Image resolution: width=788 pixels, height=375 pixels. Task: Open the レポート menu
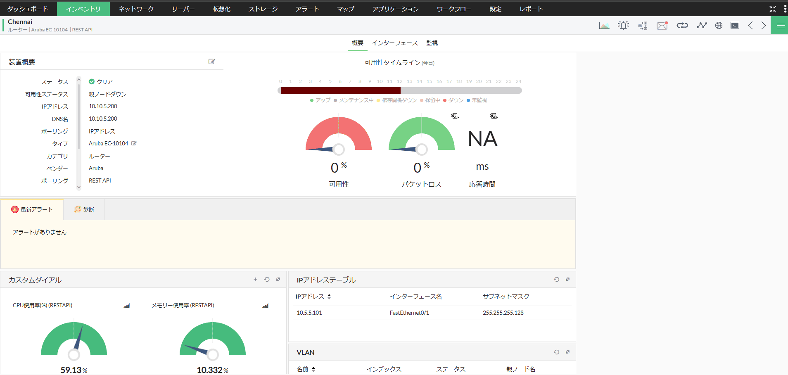coord(531,9)
